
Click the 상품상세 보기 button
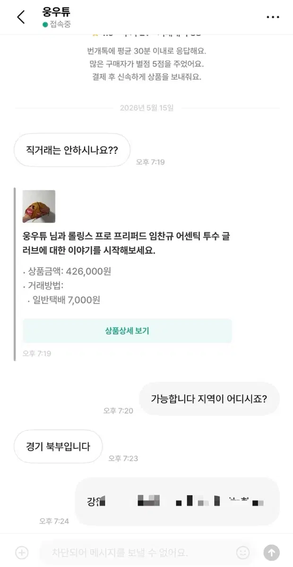[127, 331]
